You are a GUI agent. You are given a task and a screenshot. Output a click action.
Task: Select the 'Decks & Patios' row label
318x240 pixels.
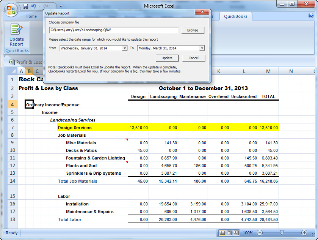[81, 151]
